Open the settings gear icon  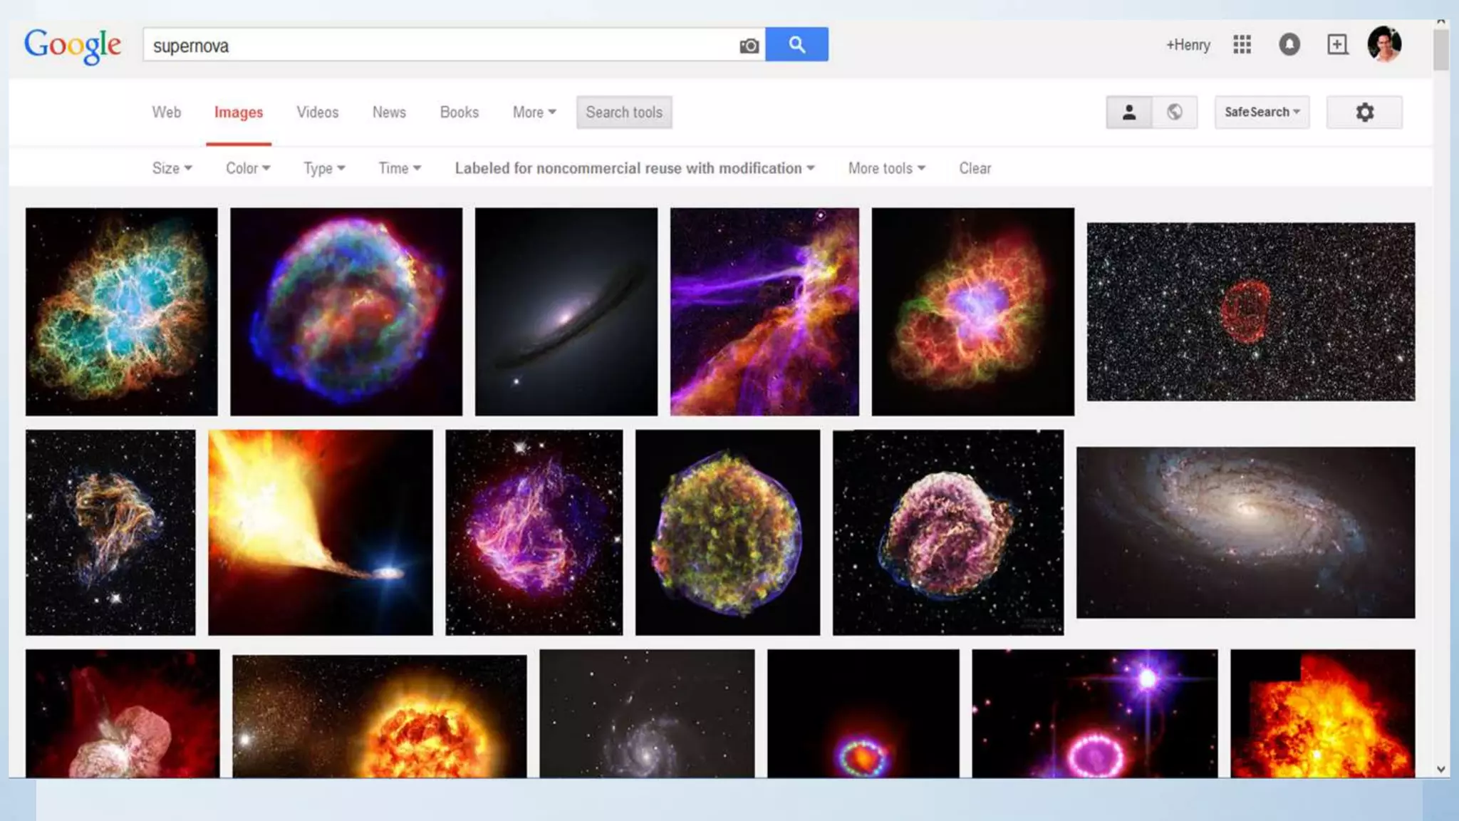[x=1364, y=113]
